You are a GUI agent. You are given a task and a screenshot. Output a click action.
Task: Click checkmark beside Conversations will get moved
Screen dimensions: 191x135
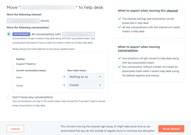click(x=119, y=58)
